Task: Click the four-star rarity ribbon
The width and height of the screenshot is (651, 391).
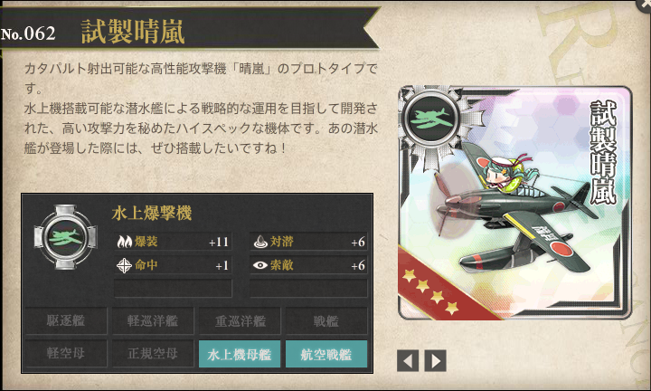Action: click(x=436, y=289)
